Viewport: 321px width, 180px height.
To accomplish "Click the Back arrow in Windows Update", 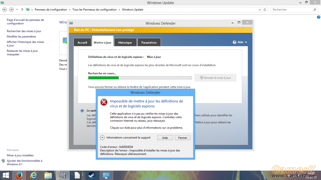I will [5, 10].
